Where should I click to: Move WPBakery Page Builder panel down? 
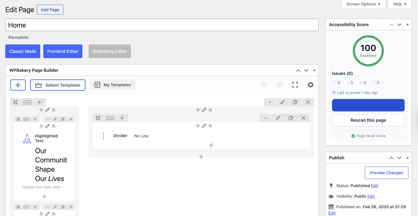pos(306,70)
